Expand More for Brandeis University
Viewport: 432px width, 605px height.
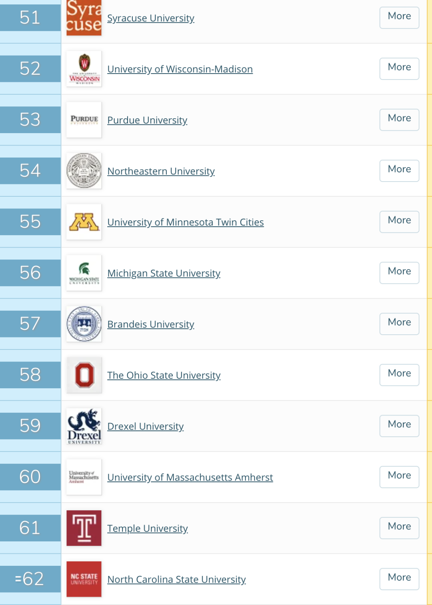[x=399, y=323]
